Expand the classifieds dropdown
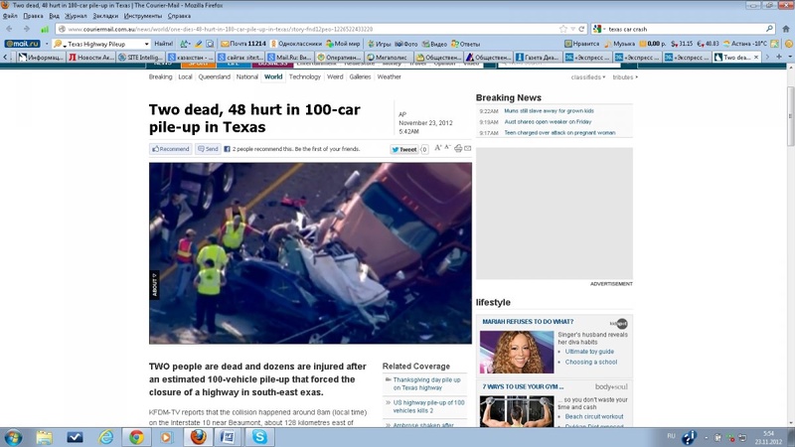 [588, 77]
